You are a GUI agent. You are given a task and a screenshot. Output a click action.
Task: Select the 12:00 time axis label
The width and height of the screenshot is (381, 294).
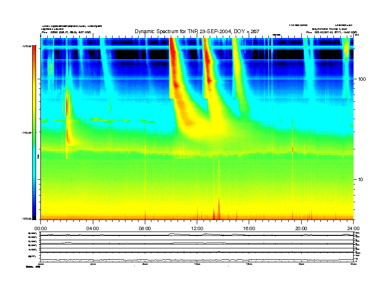[197, 229]
